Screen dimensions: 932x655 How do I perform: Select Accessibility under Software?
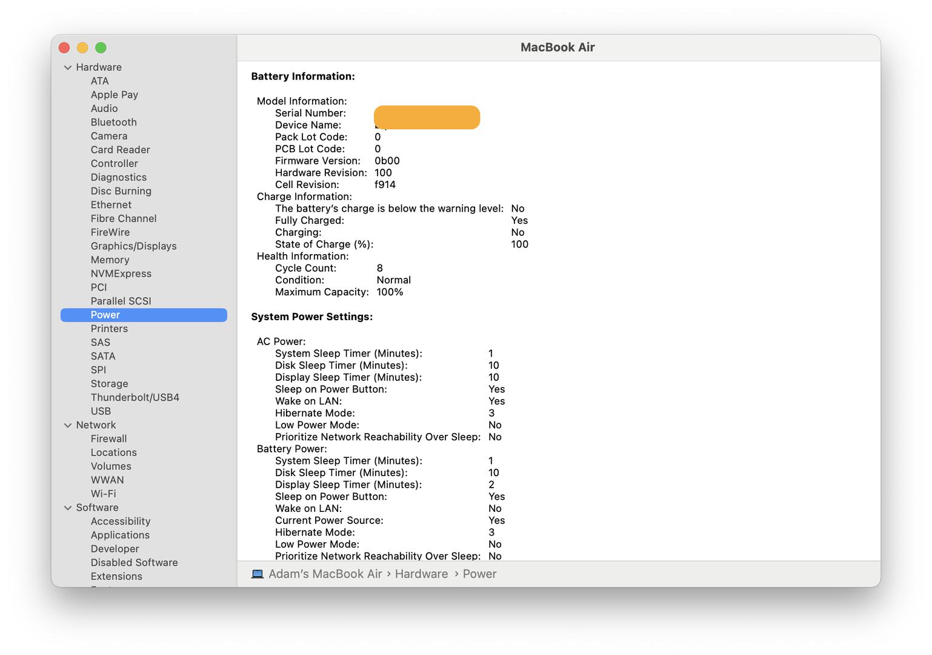pos(121,521)
